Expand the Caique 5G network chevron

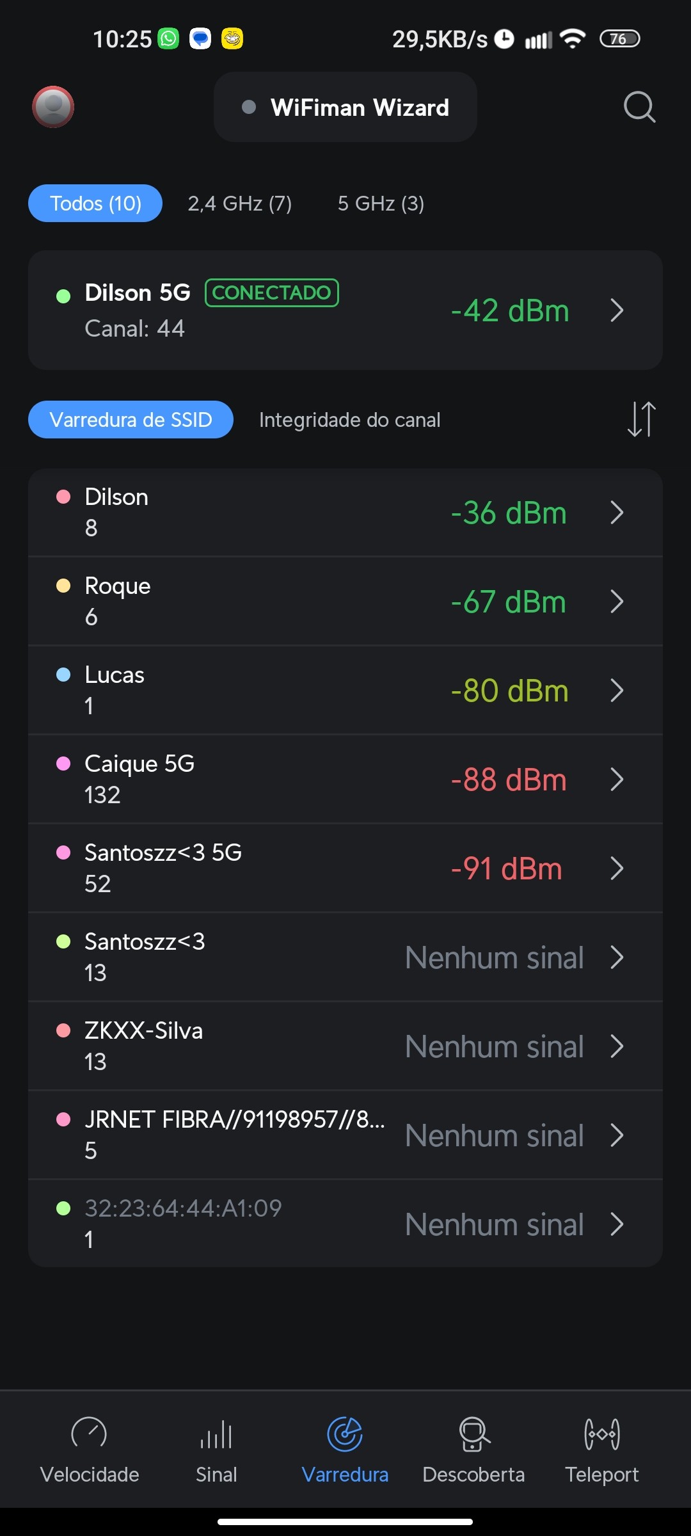(x=617, y=780)
